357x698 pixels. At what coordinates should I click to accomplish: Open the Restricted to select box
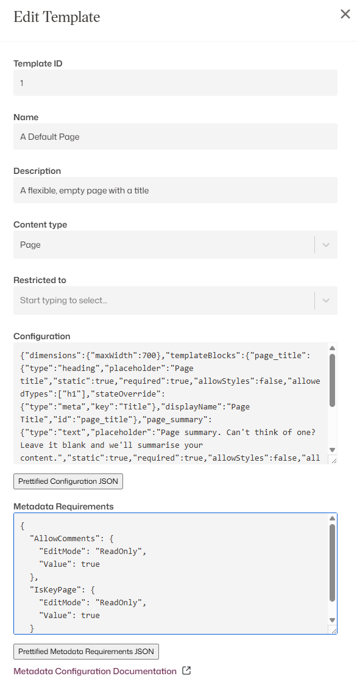pos(175,300)
